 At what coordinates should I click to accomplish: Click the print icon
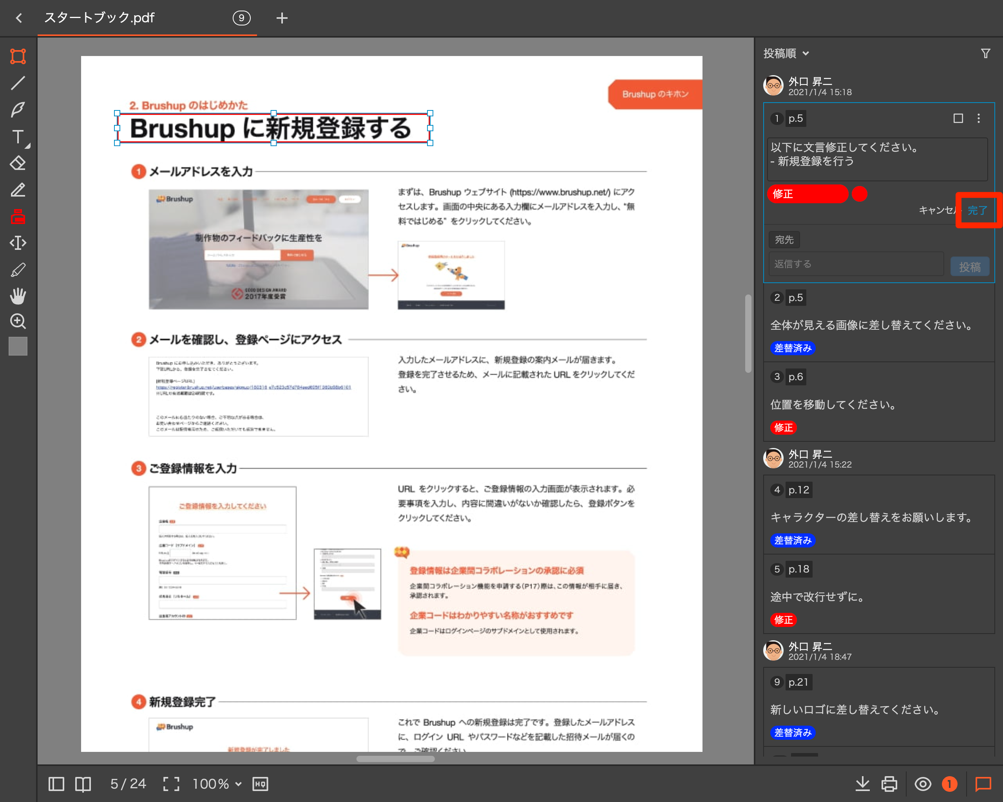889,784
